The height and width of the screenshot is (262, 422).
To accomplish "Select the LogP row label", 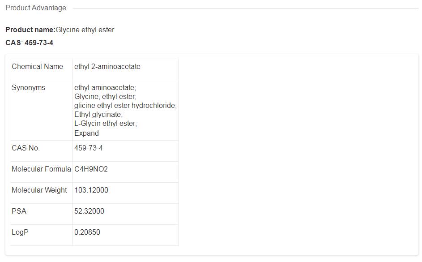I will point(20,232).
